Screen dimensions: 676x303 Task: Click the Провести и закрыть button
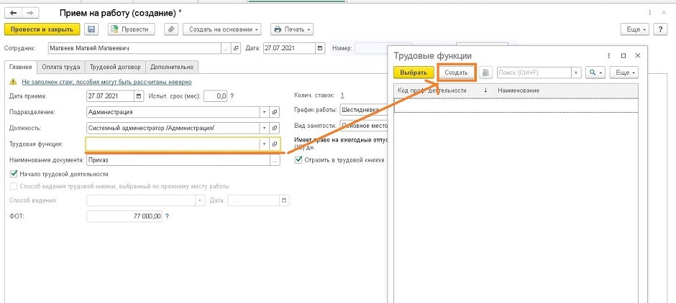[42, 29]
